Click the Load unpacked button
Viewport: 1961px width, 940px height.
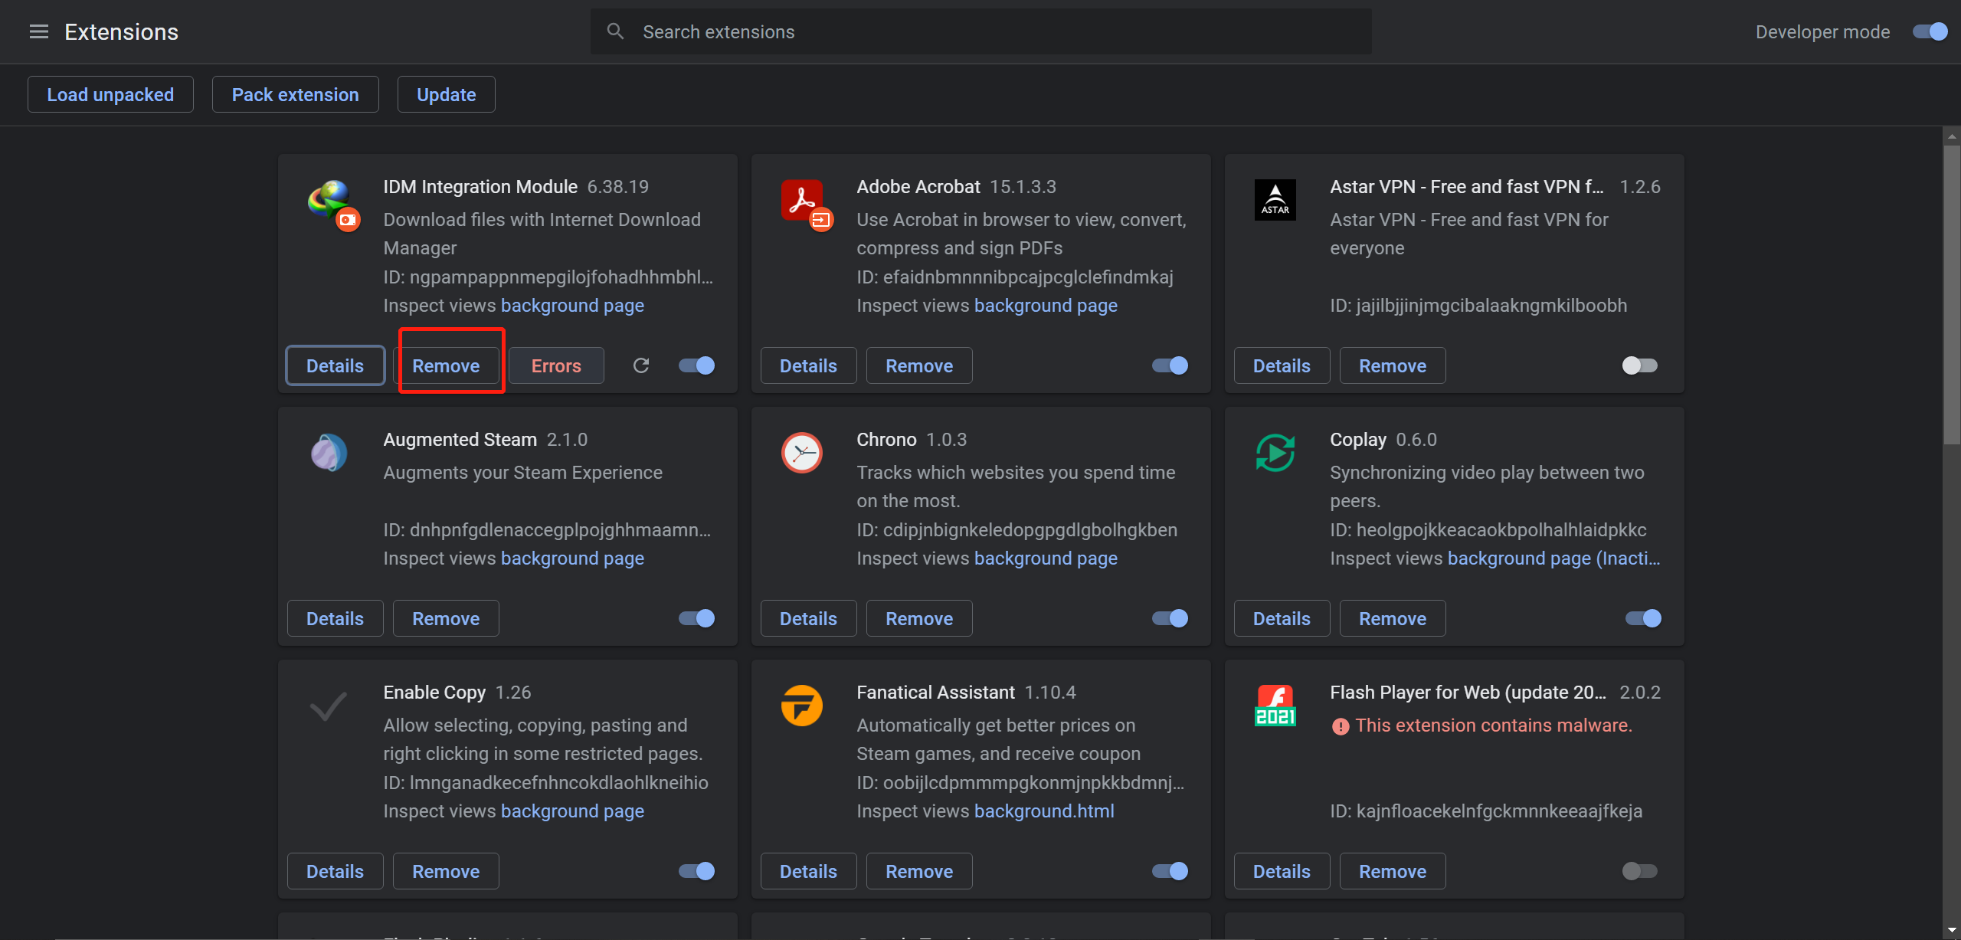click(110, 94)
